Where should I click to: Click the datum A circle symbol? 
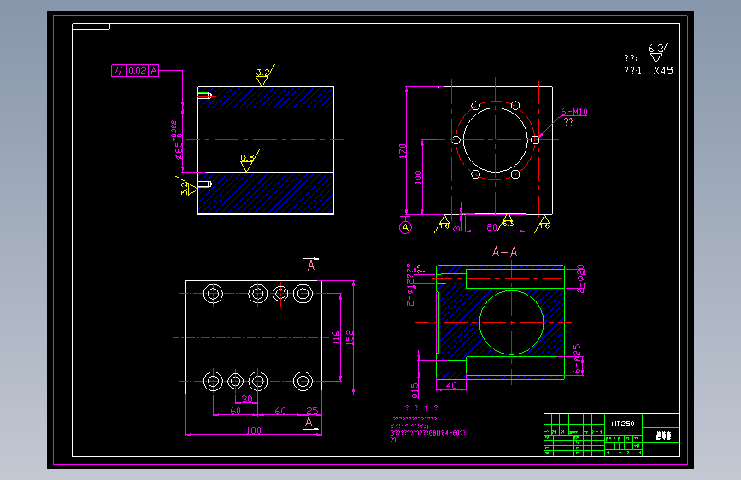[x=405, y=228]
